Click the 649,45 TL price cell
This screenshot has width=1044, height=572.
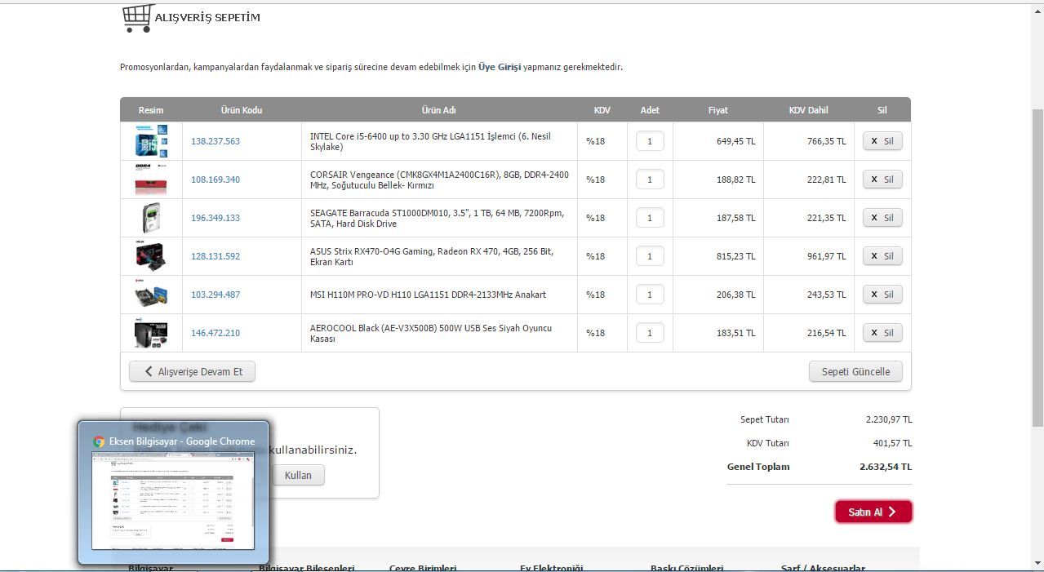[736, 141]
